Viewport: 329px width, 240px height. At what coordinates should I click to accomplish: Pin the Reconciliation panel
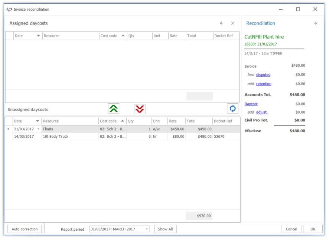[x=316, y=23]
